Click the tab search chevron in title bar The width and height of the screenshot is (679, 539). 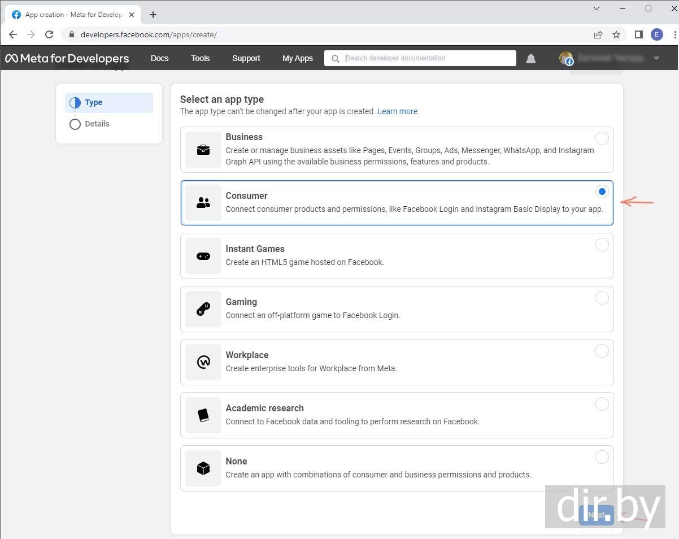pyautogui.click(x=597, y=8)
